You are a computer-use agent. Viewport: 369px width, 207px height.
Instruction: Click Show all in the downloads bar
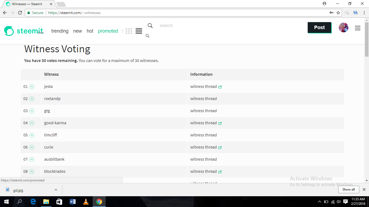tap(348, 189)
